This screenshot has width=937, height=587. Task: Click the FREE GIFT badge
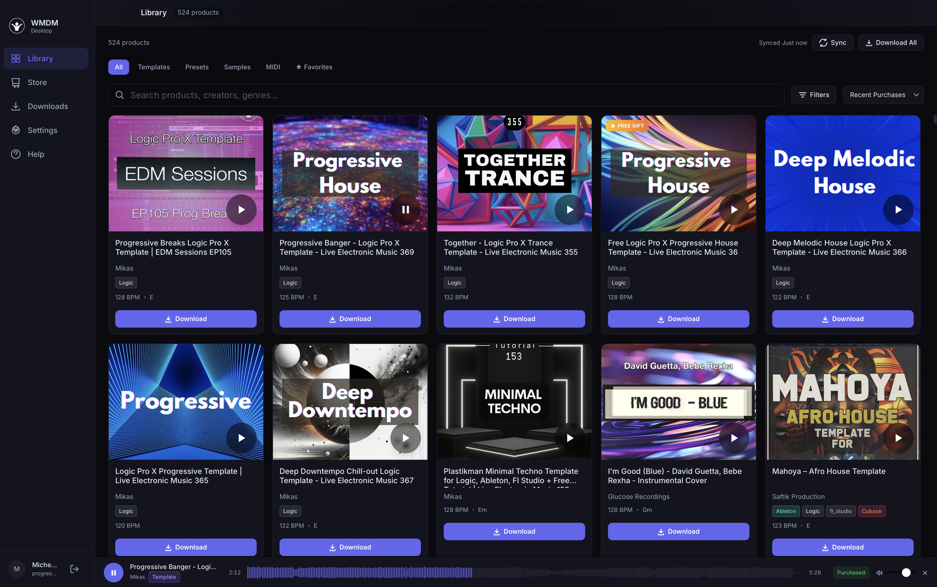627,126
